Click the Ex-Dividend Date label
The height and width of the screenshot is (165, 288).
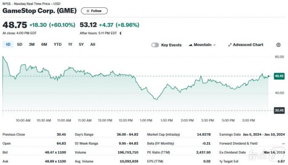[x=233, y=152]
